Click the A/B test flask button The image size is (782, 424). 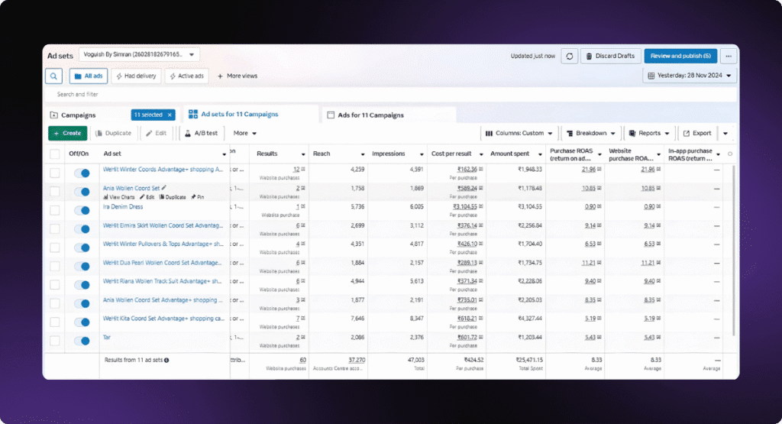202,133
